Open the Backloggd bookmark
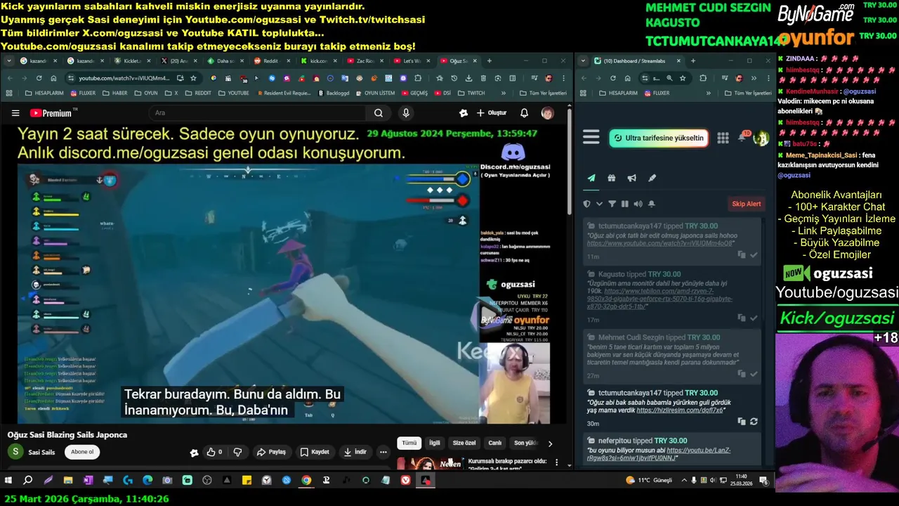The image size is (899, 506). tap(334, 93)
